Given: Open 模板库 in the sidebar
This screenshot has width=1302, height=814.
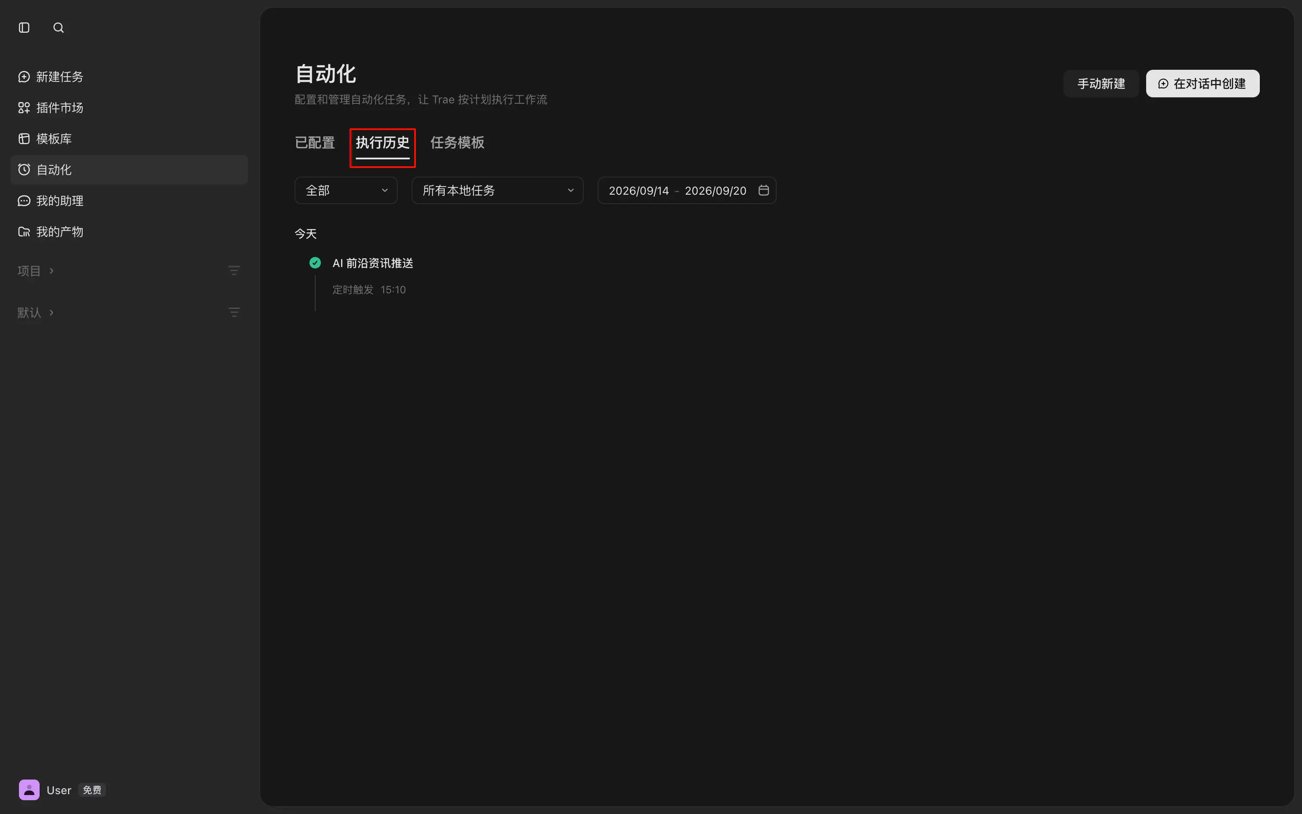Looking at the screenshot, I should (129, 139).
